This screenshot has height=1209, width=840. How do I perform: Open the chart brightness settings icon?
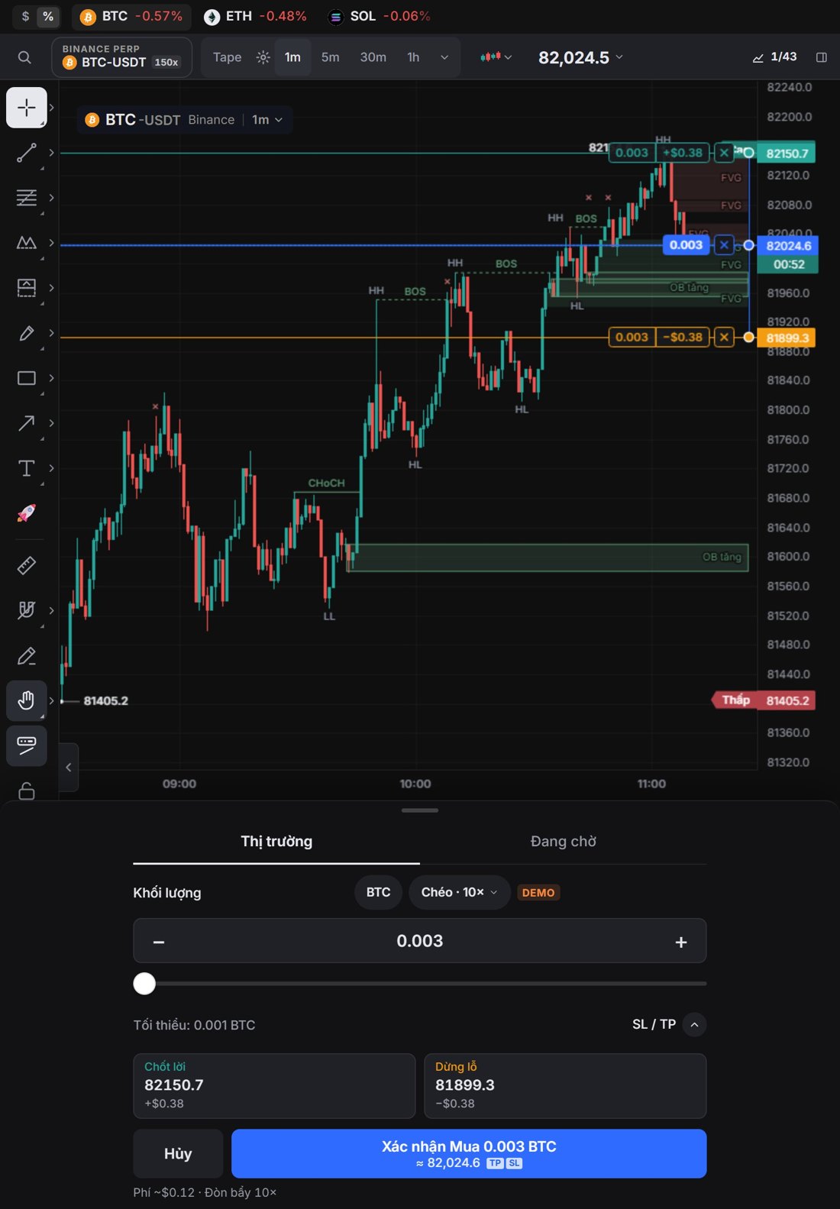click(263, 57)
